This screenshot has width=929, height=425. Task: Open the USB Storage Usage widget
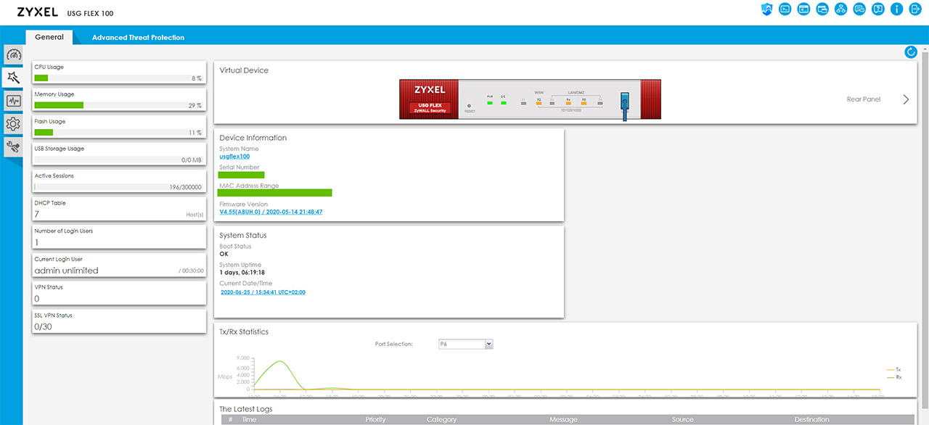pos(119,154)
